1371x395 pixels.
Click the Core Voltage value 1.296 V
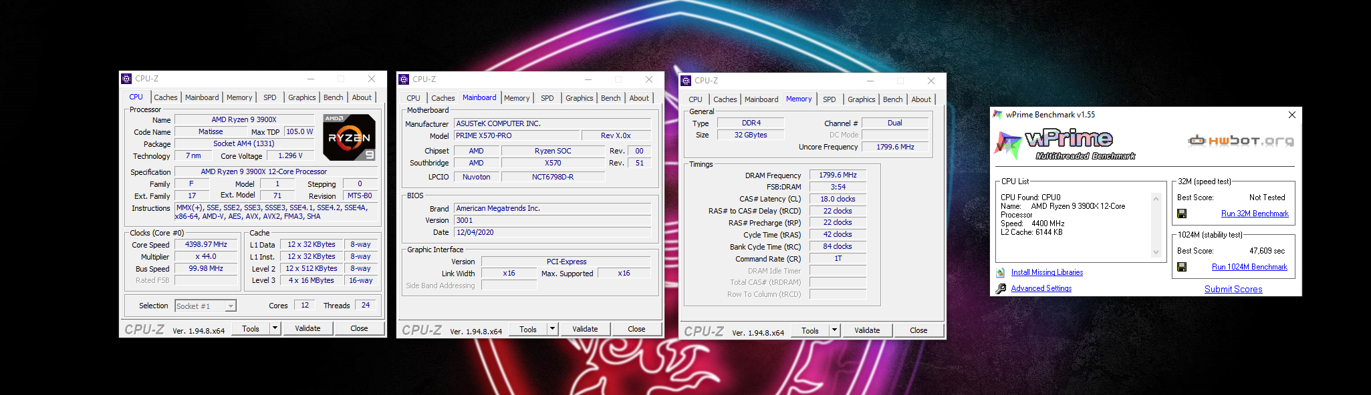pos(290,155)
